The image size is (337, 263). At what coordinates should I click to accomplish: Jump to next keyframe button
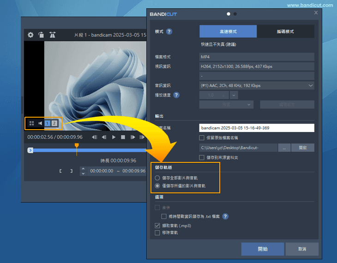pos(142,137)
